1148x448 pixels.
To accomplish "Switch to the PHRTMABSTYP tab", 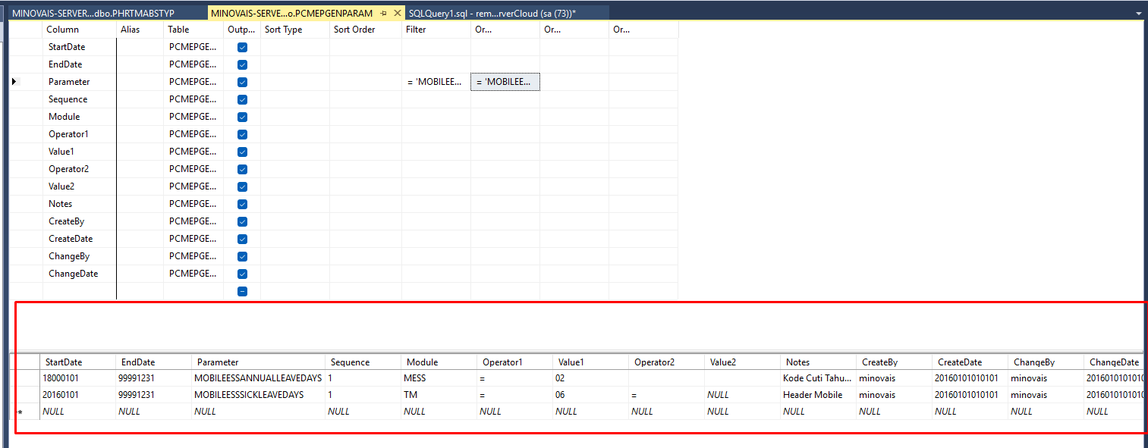I will point(103,13).
